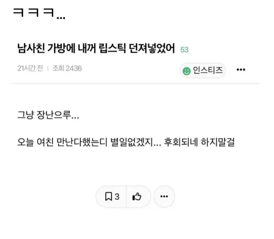Click the text 오늘 여친 만난다했는디

[62, 142]
